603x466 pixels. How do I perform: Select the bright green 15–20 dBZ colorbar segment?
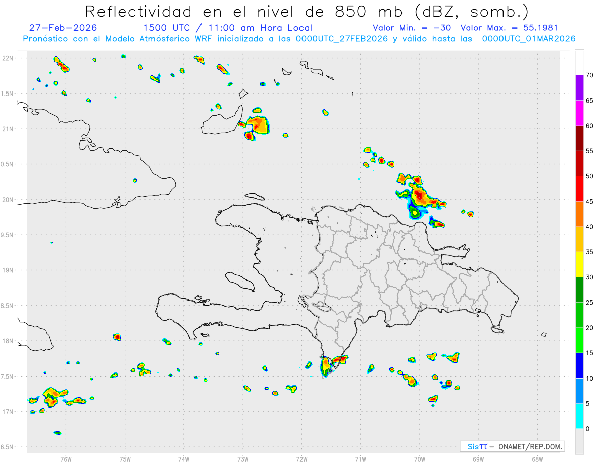(x=579, y=340)
